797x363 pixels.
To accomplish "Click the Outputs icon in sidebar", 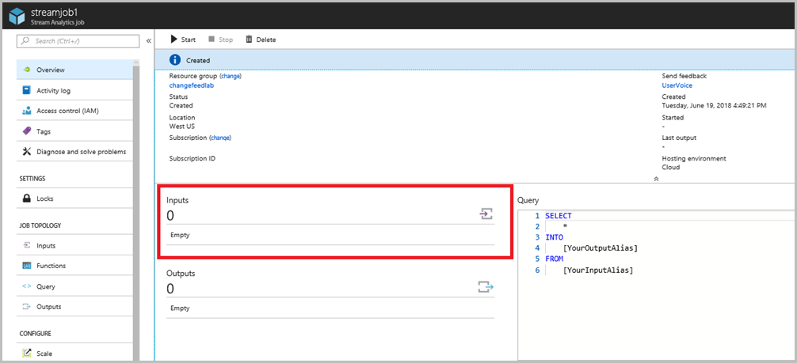I will [x=27, y=307].
